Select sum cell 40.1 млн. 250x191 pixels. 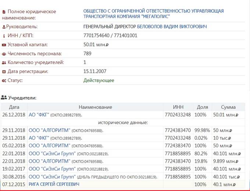pos(224,184)
